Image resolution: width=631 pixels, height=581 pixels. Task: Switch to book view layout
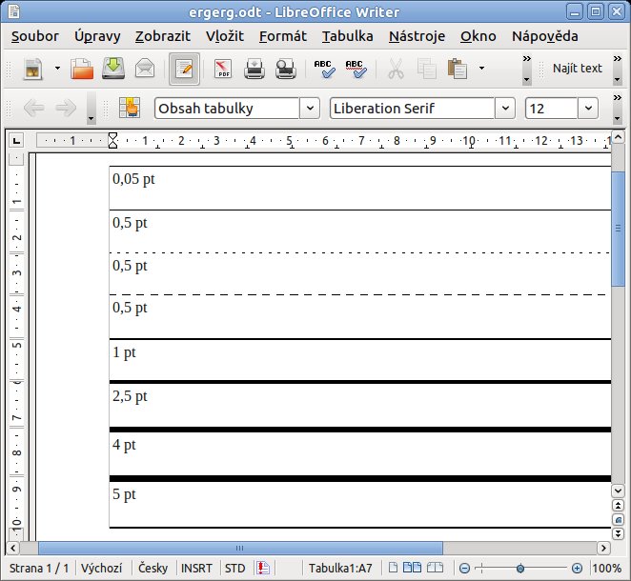(435, 568)
